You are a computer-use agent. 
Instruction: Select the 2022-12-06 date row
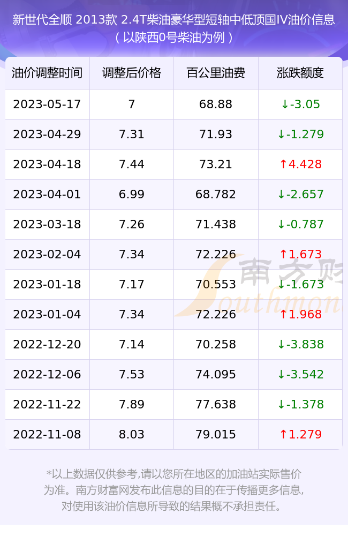[x=174, y=374]
